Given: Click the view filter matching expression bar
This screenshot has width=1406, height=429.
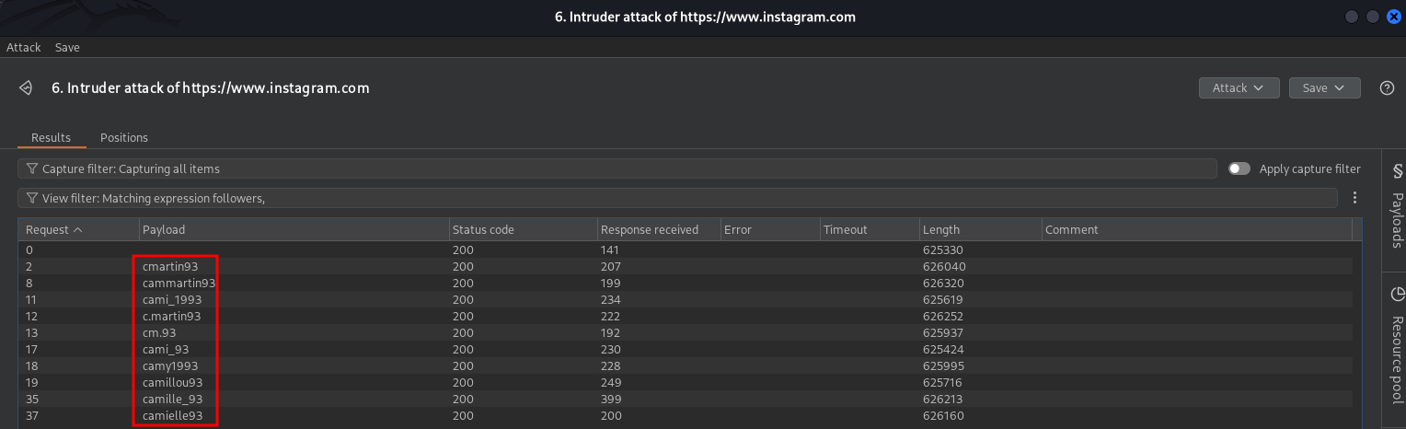Looking at the screenshot, I should point(678,198).
